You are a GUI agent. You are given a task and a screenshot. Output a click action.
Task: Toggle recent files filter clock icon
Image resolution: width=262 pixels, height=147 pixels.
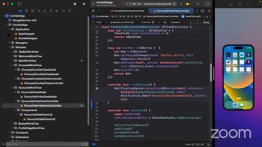click(83, 144)
